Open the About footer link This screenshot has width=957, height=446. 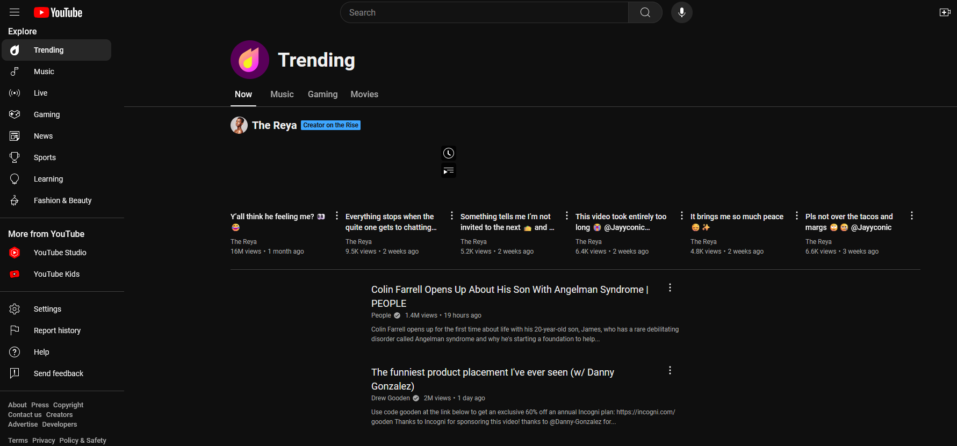[17, 405]
